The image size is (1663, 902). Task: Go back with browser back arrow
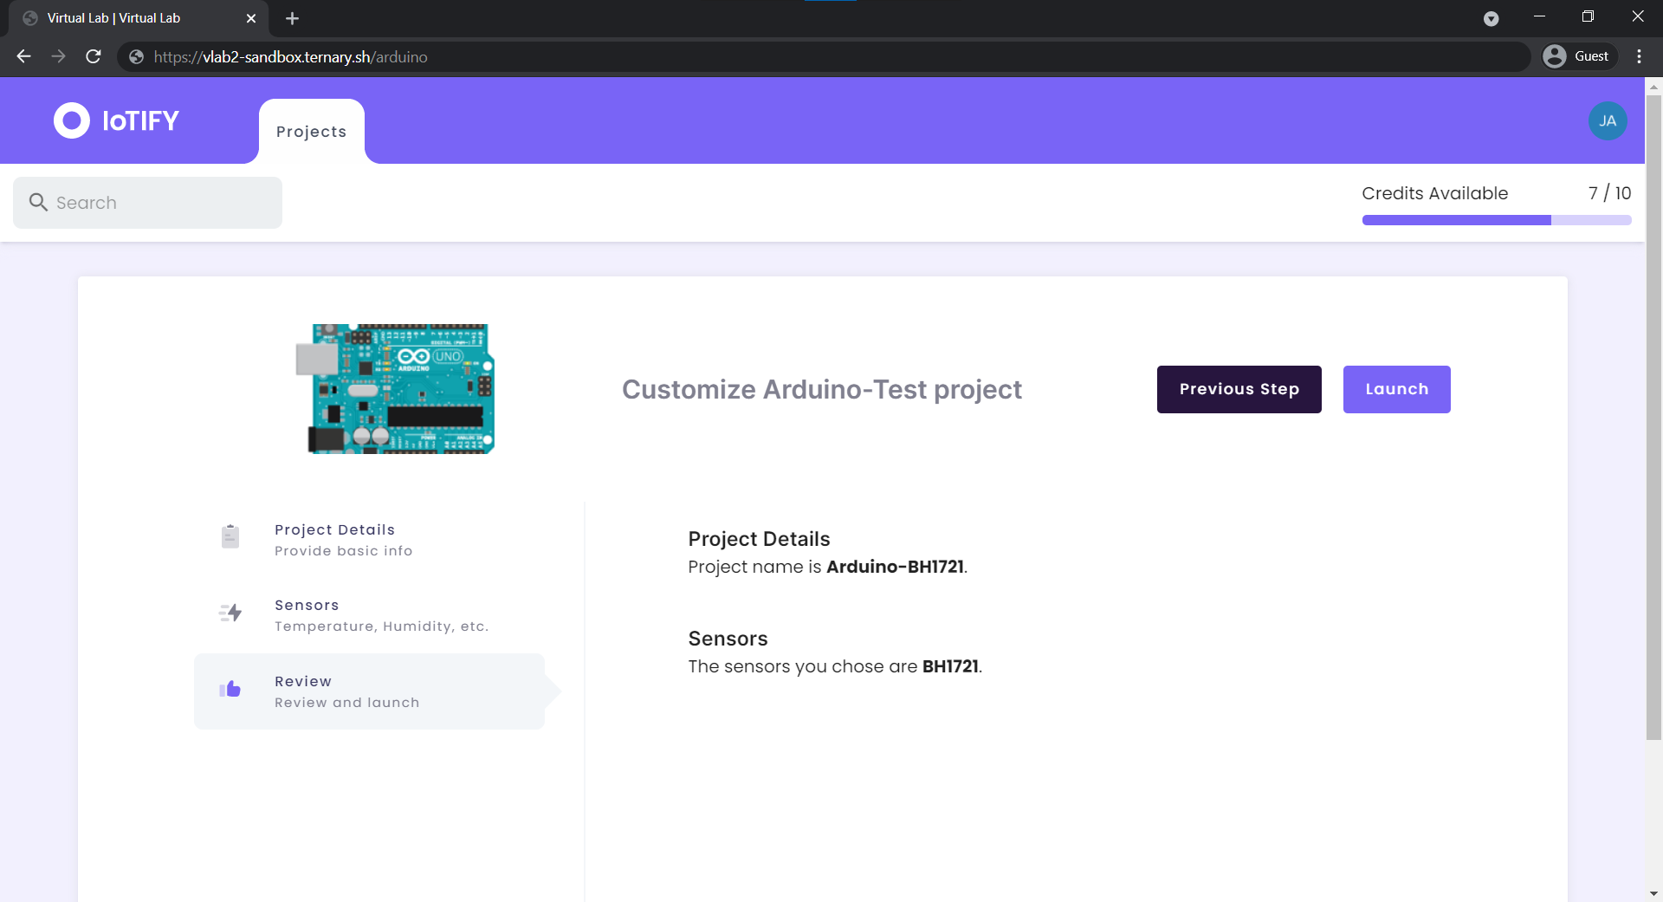point(23,56)
